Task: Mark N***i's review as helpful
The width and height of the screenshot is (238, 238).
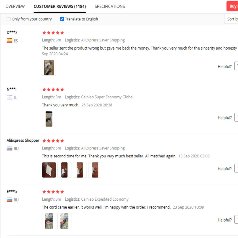Action: 236,118
